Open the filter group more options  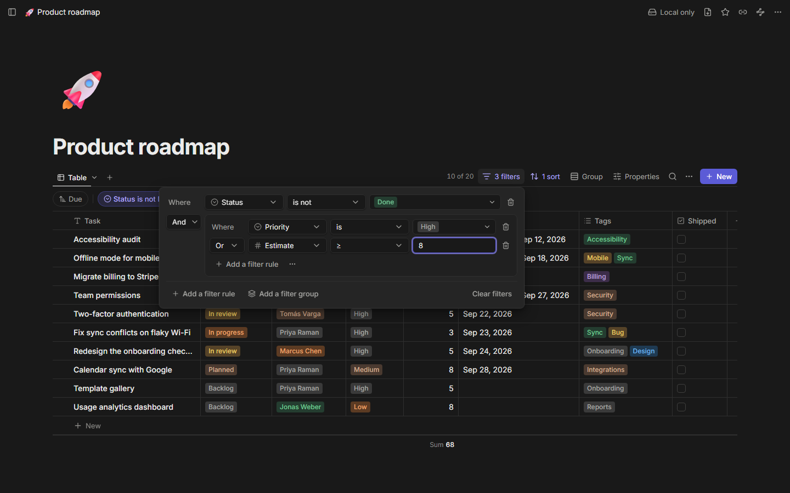click(292, 264)
